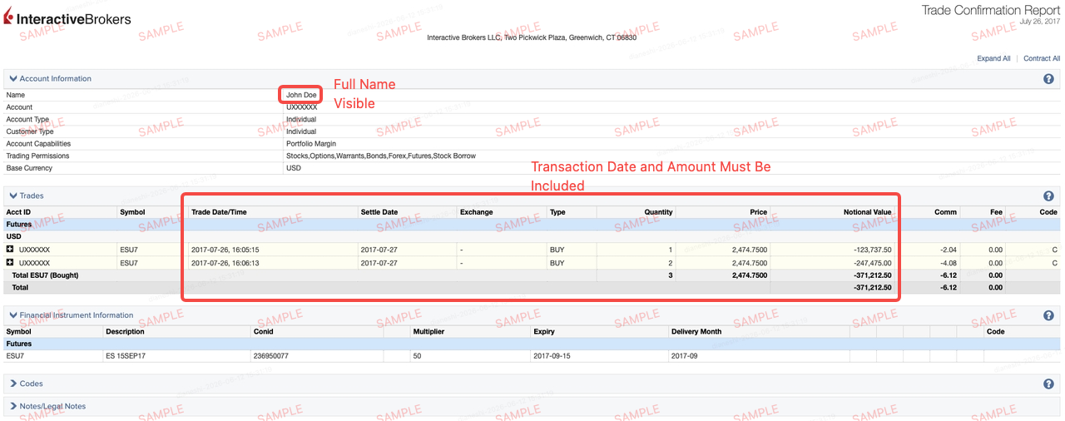Collapse the Account Information section
The height and width of the screenshot is (421, 1065).
(13, 79)
